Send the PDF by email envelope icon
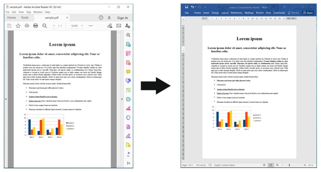The width and height of the screenshot is (321, 172). (119, 26)
